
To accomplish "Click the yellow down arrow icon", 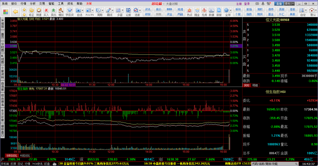I will click(x=24, y=14).
